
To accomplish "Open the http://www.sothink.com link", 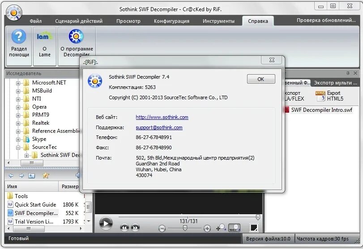I will point(162,117).
